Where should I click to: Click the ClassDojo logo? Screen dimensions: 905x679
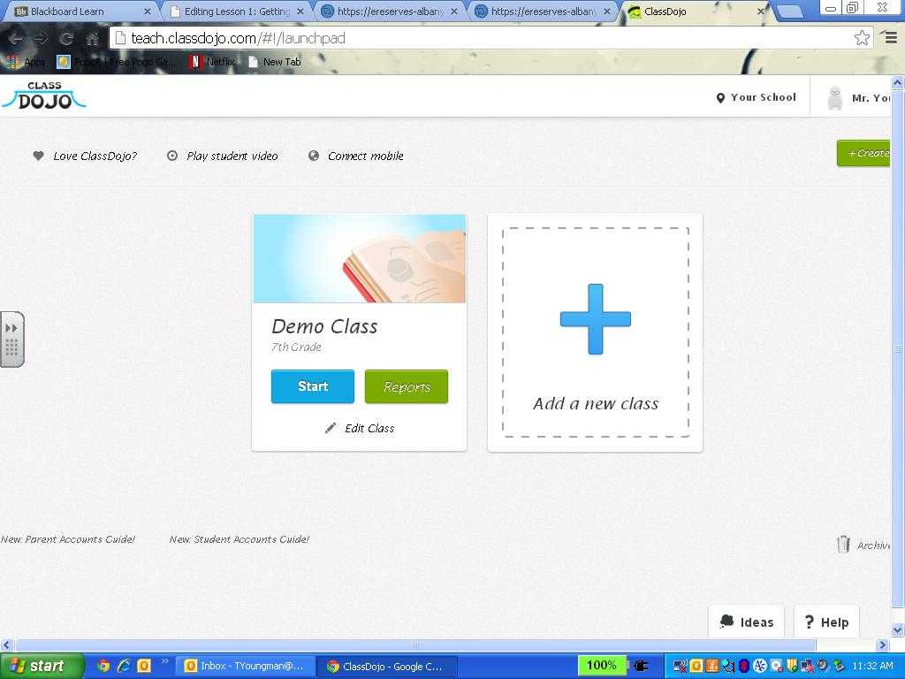pyautogui.click(x=44, y=95)
